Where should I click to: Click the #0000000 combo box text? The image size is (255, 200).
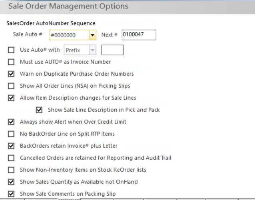tap(63, 35)
